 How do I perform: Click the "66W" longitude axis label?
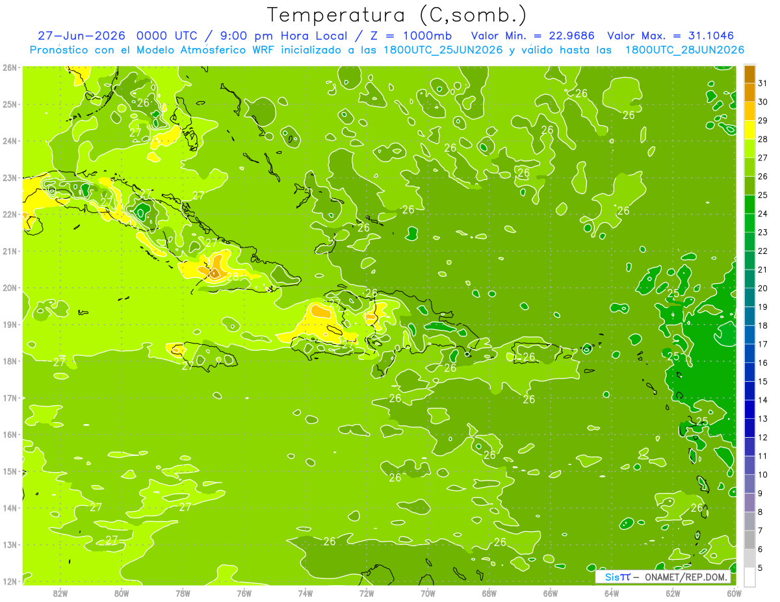[551, 592]
